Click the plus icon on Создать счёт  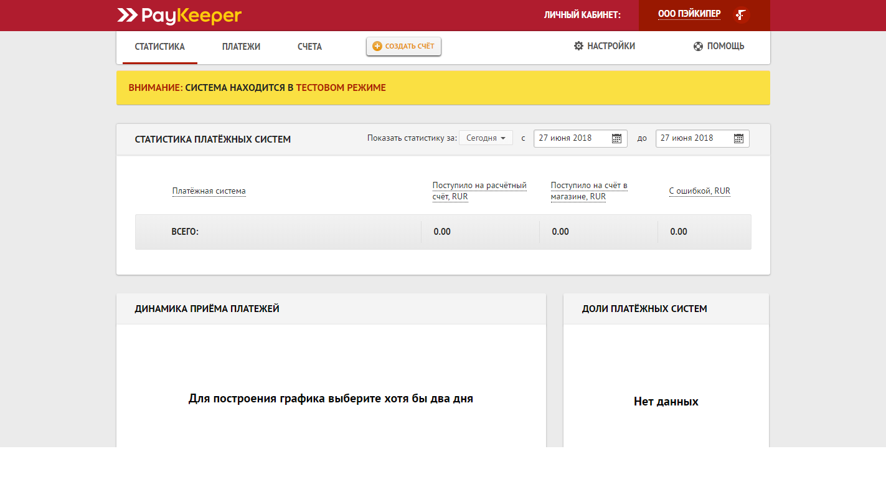point(376,45)
